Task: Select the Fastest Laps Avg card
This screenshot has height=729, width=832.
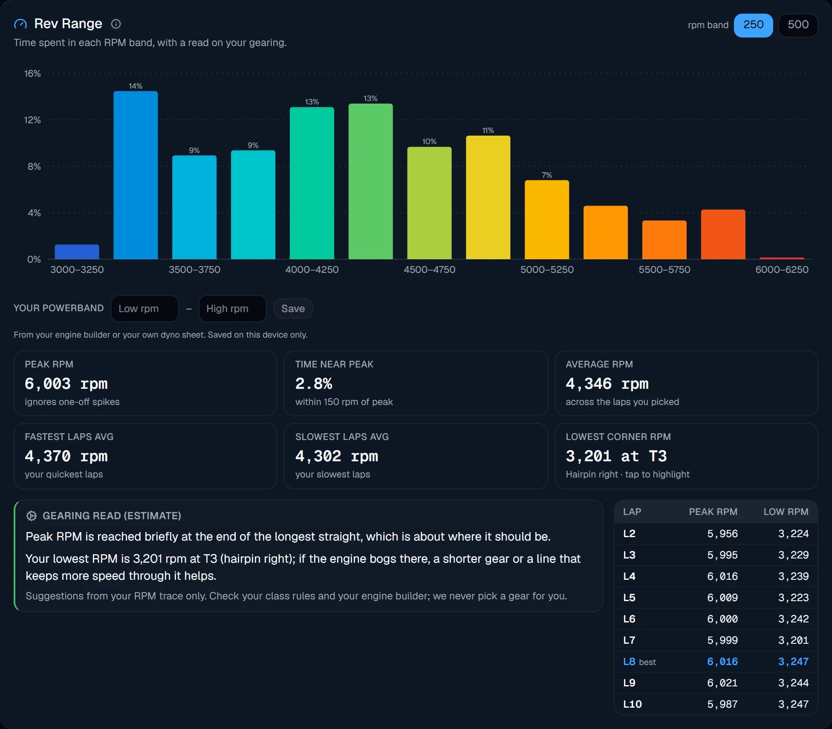Action: 145,456
